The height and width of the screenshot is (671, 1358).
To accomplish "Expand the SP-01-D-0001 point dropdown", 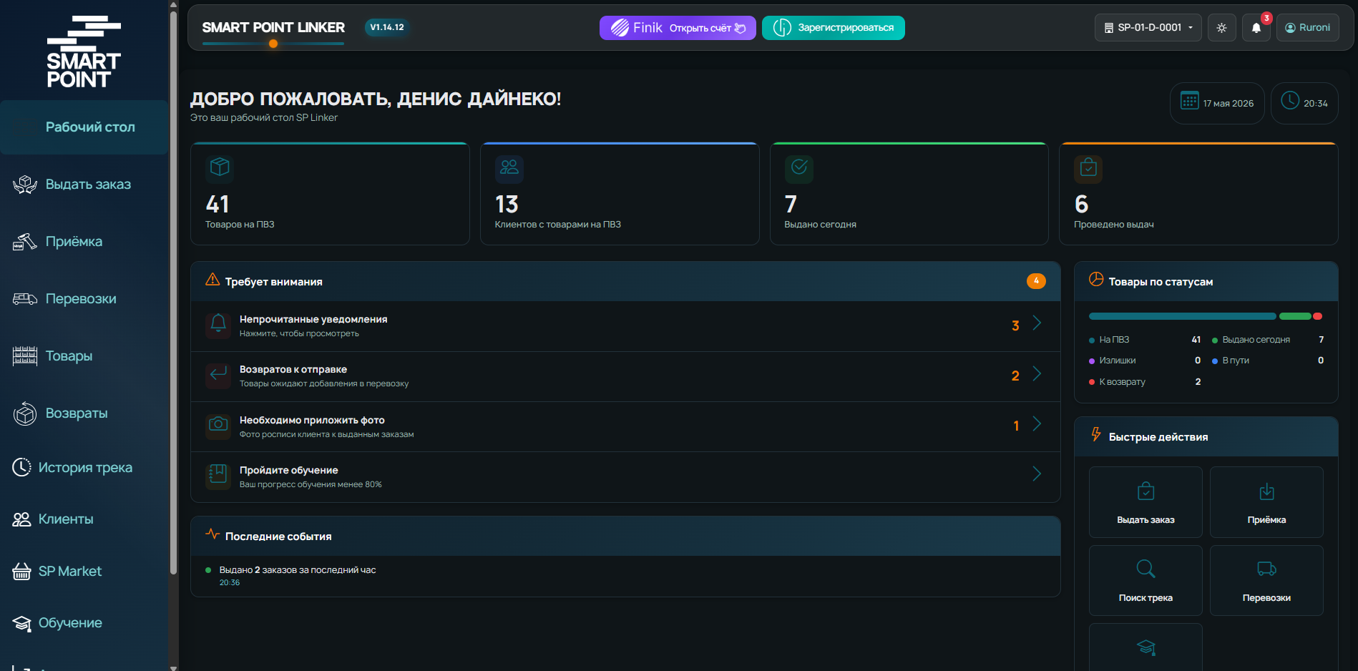I will [1148, 28].
